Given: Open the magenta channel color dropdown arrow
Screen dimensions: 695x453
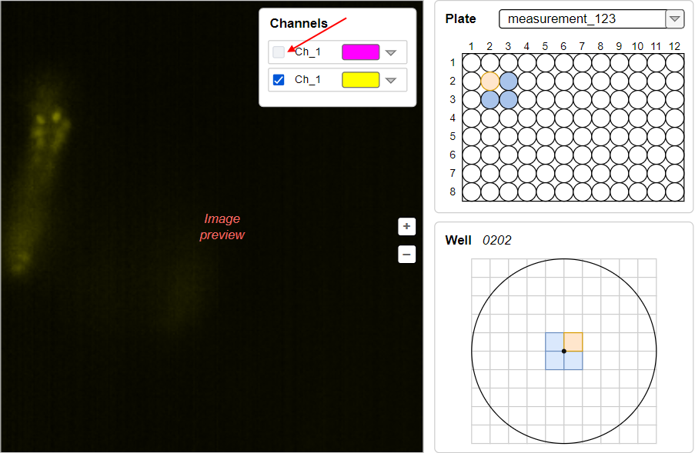Looking at the screenshot, I should (x=390, y=53).
